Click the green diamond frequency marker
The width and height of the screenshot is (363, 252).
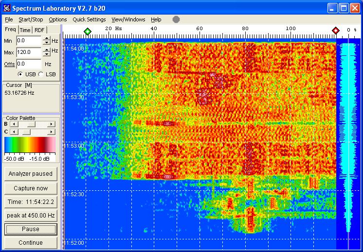87,31
